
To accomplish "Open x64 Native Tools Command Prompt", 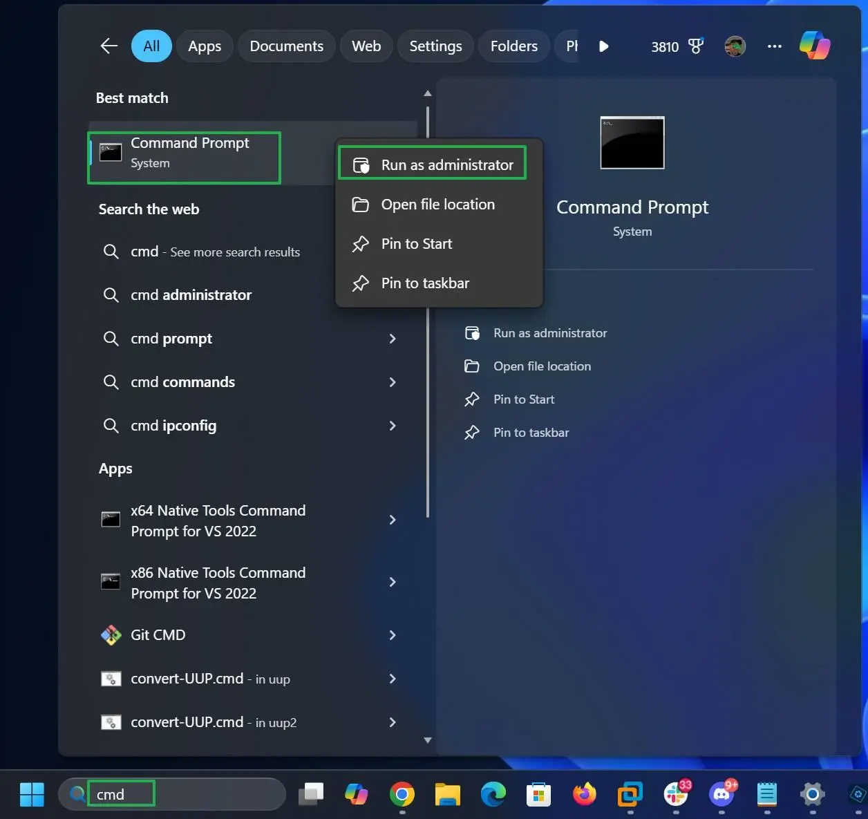I will [x=218, y=520].
